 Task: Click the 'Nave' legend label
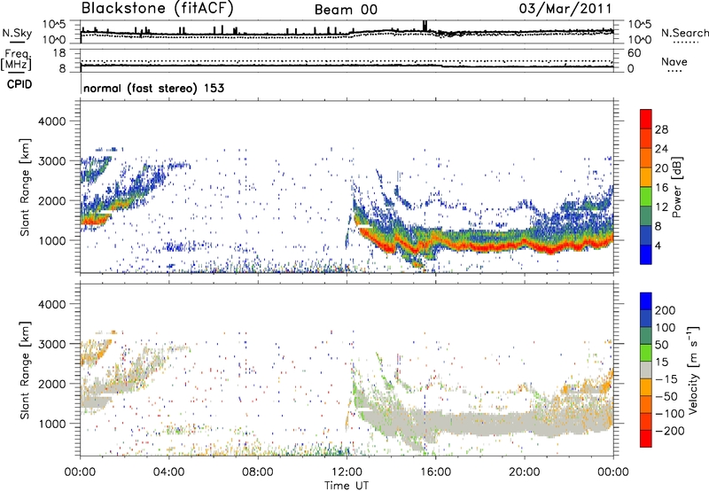(x=674, y=61)
